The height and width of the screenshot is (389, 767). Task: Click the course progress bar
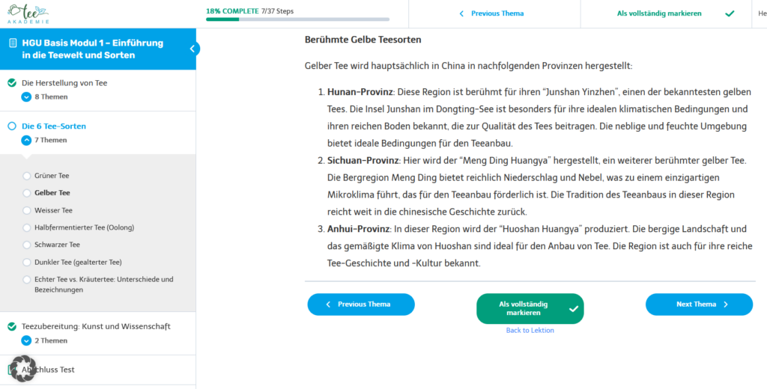(x=297, y=19)
